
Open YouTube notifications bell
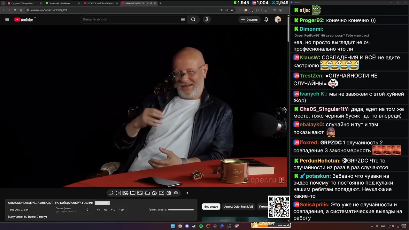[266, 19]
